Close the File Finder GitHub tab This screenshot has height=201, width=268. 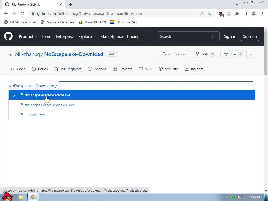[x=61, y=5]
